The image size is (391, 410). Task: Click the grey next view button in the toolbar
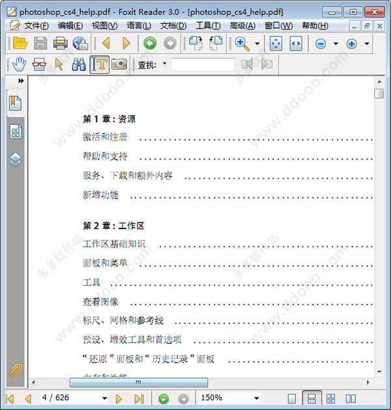click(x=170, y=43)
